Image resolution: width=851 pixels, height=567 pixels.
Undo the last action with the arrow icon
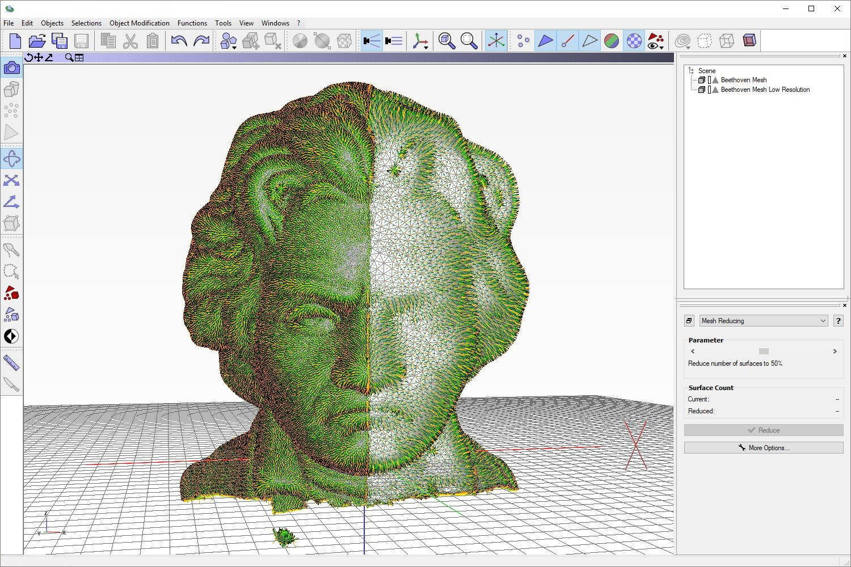(x=179, y=41)
